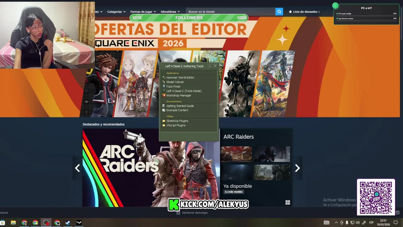This screenshot has height=227, width=403.
Task: Go to the previous featured game arrow
Action: point(77,168)
